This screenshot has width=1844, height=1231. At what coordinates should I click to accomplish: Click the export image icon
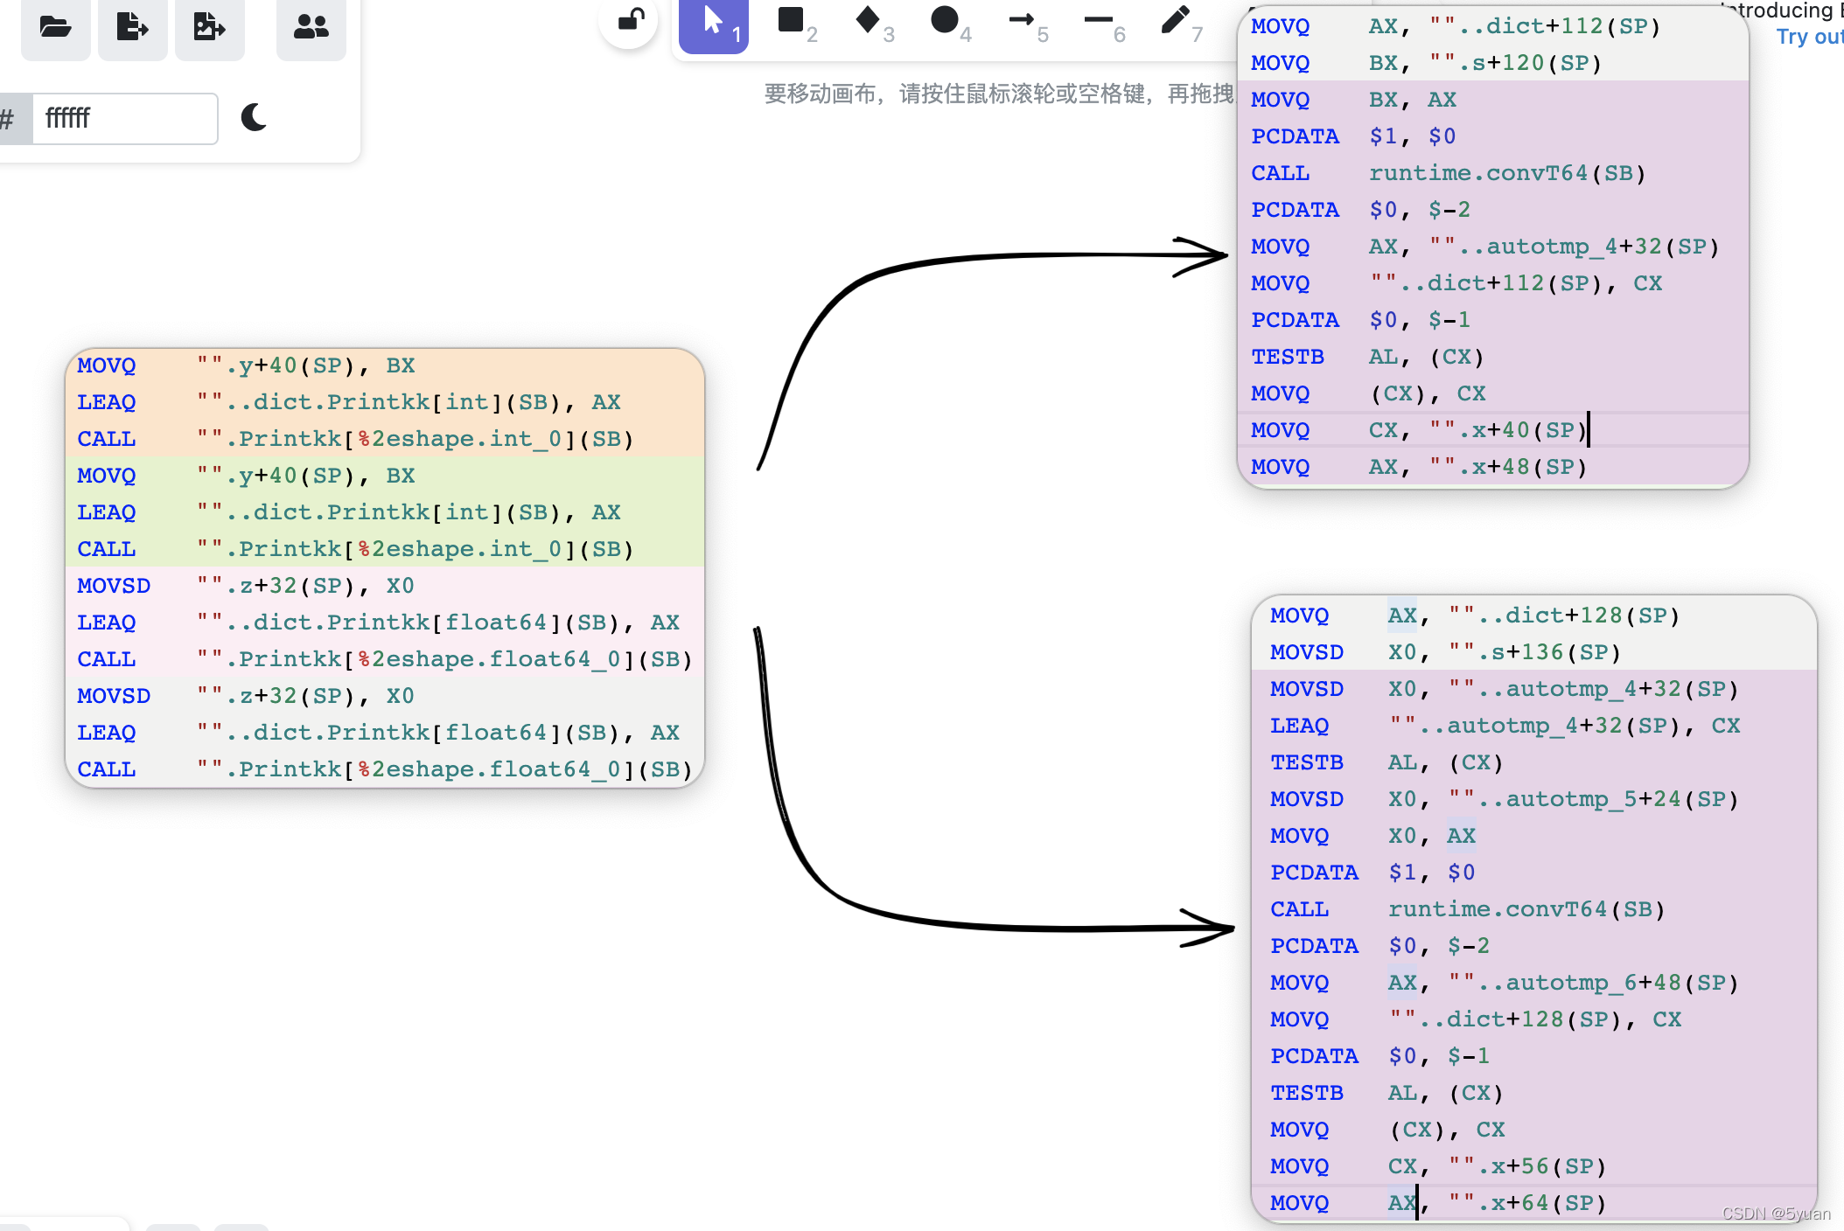[209, 27]
